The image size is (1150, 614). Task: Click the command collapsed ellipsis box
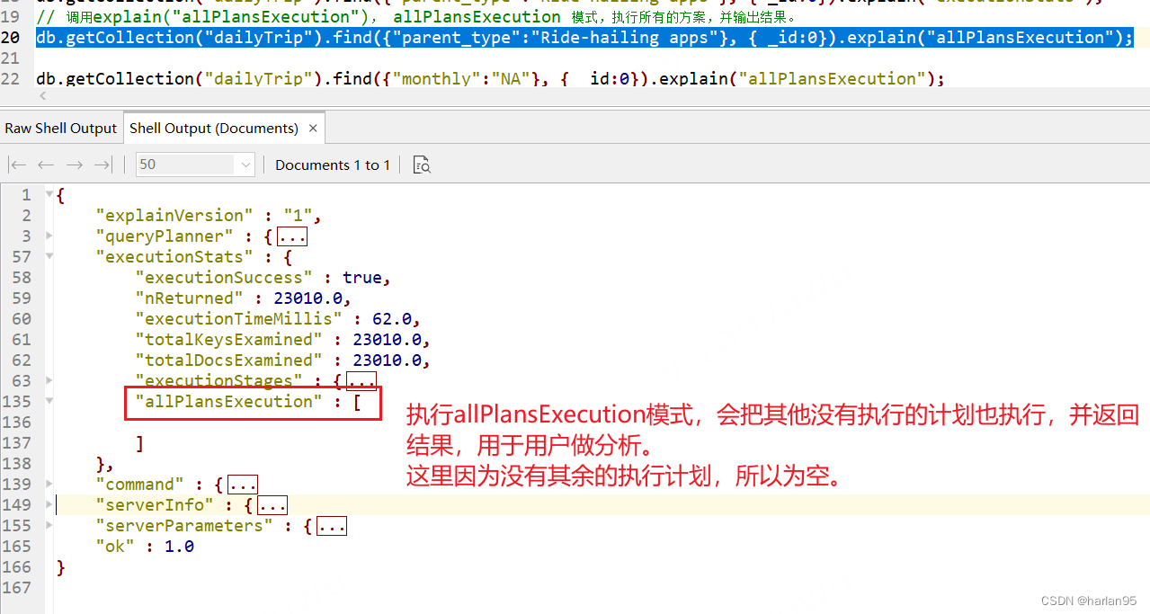[x=243, y=485]
